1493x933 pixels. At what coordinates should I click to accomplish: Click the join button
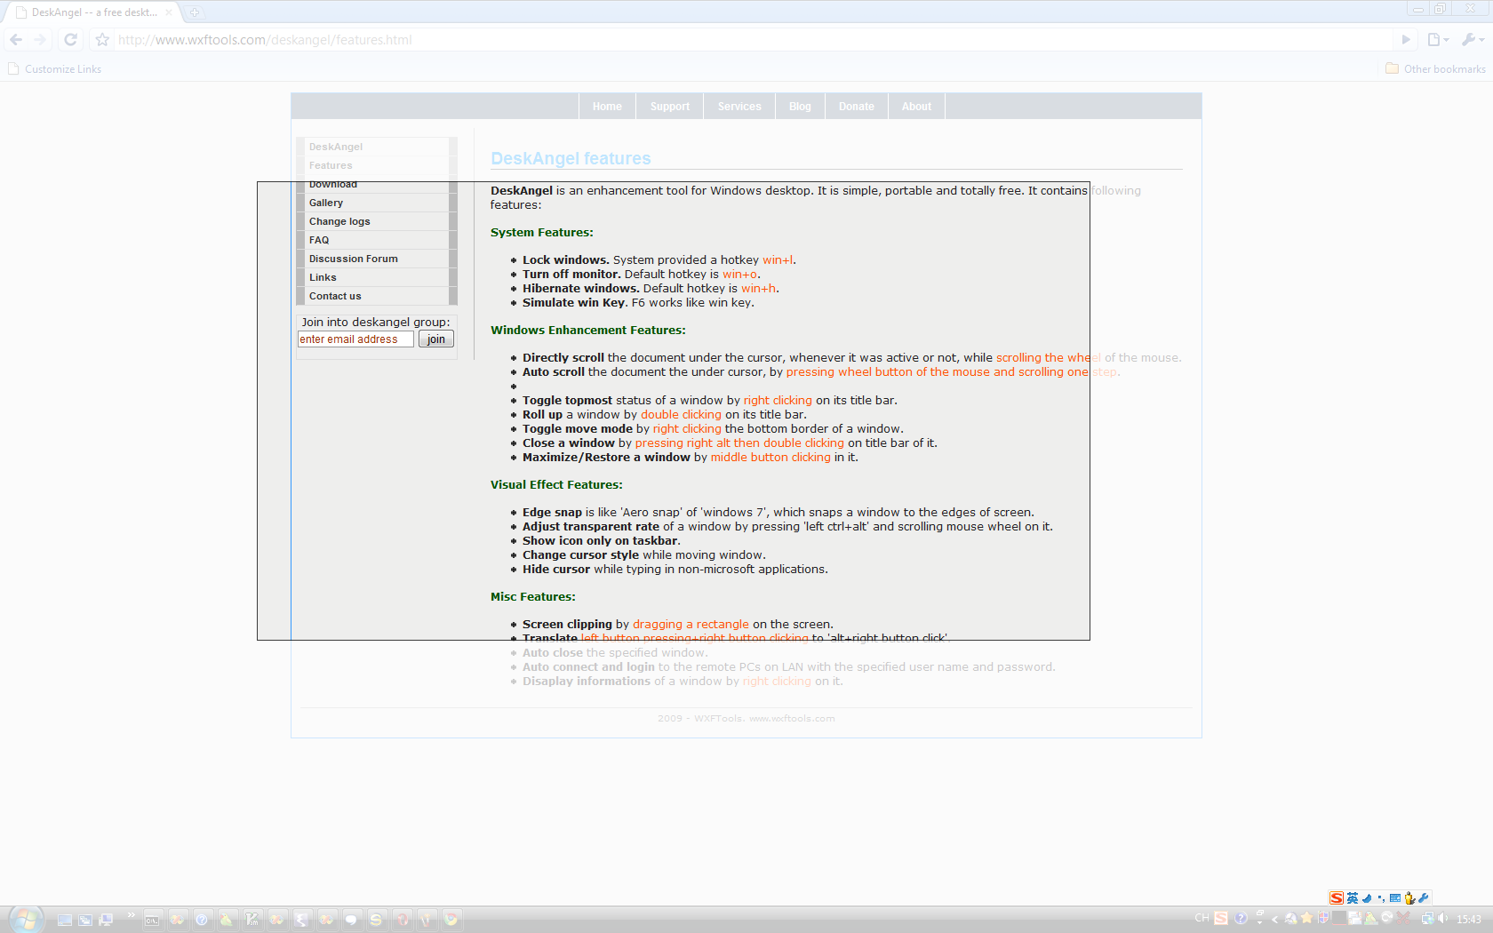(x=435, y=339)
